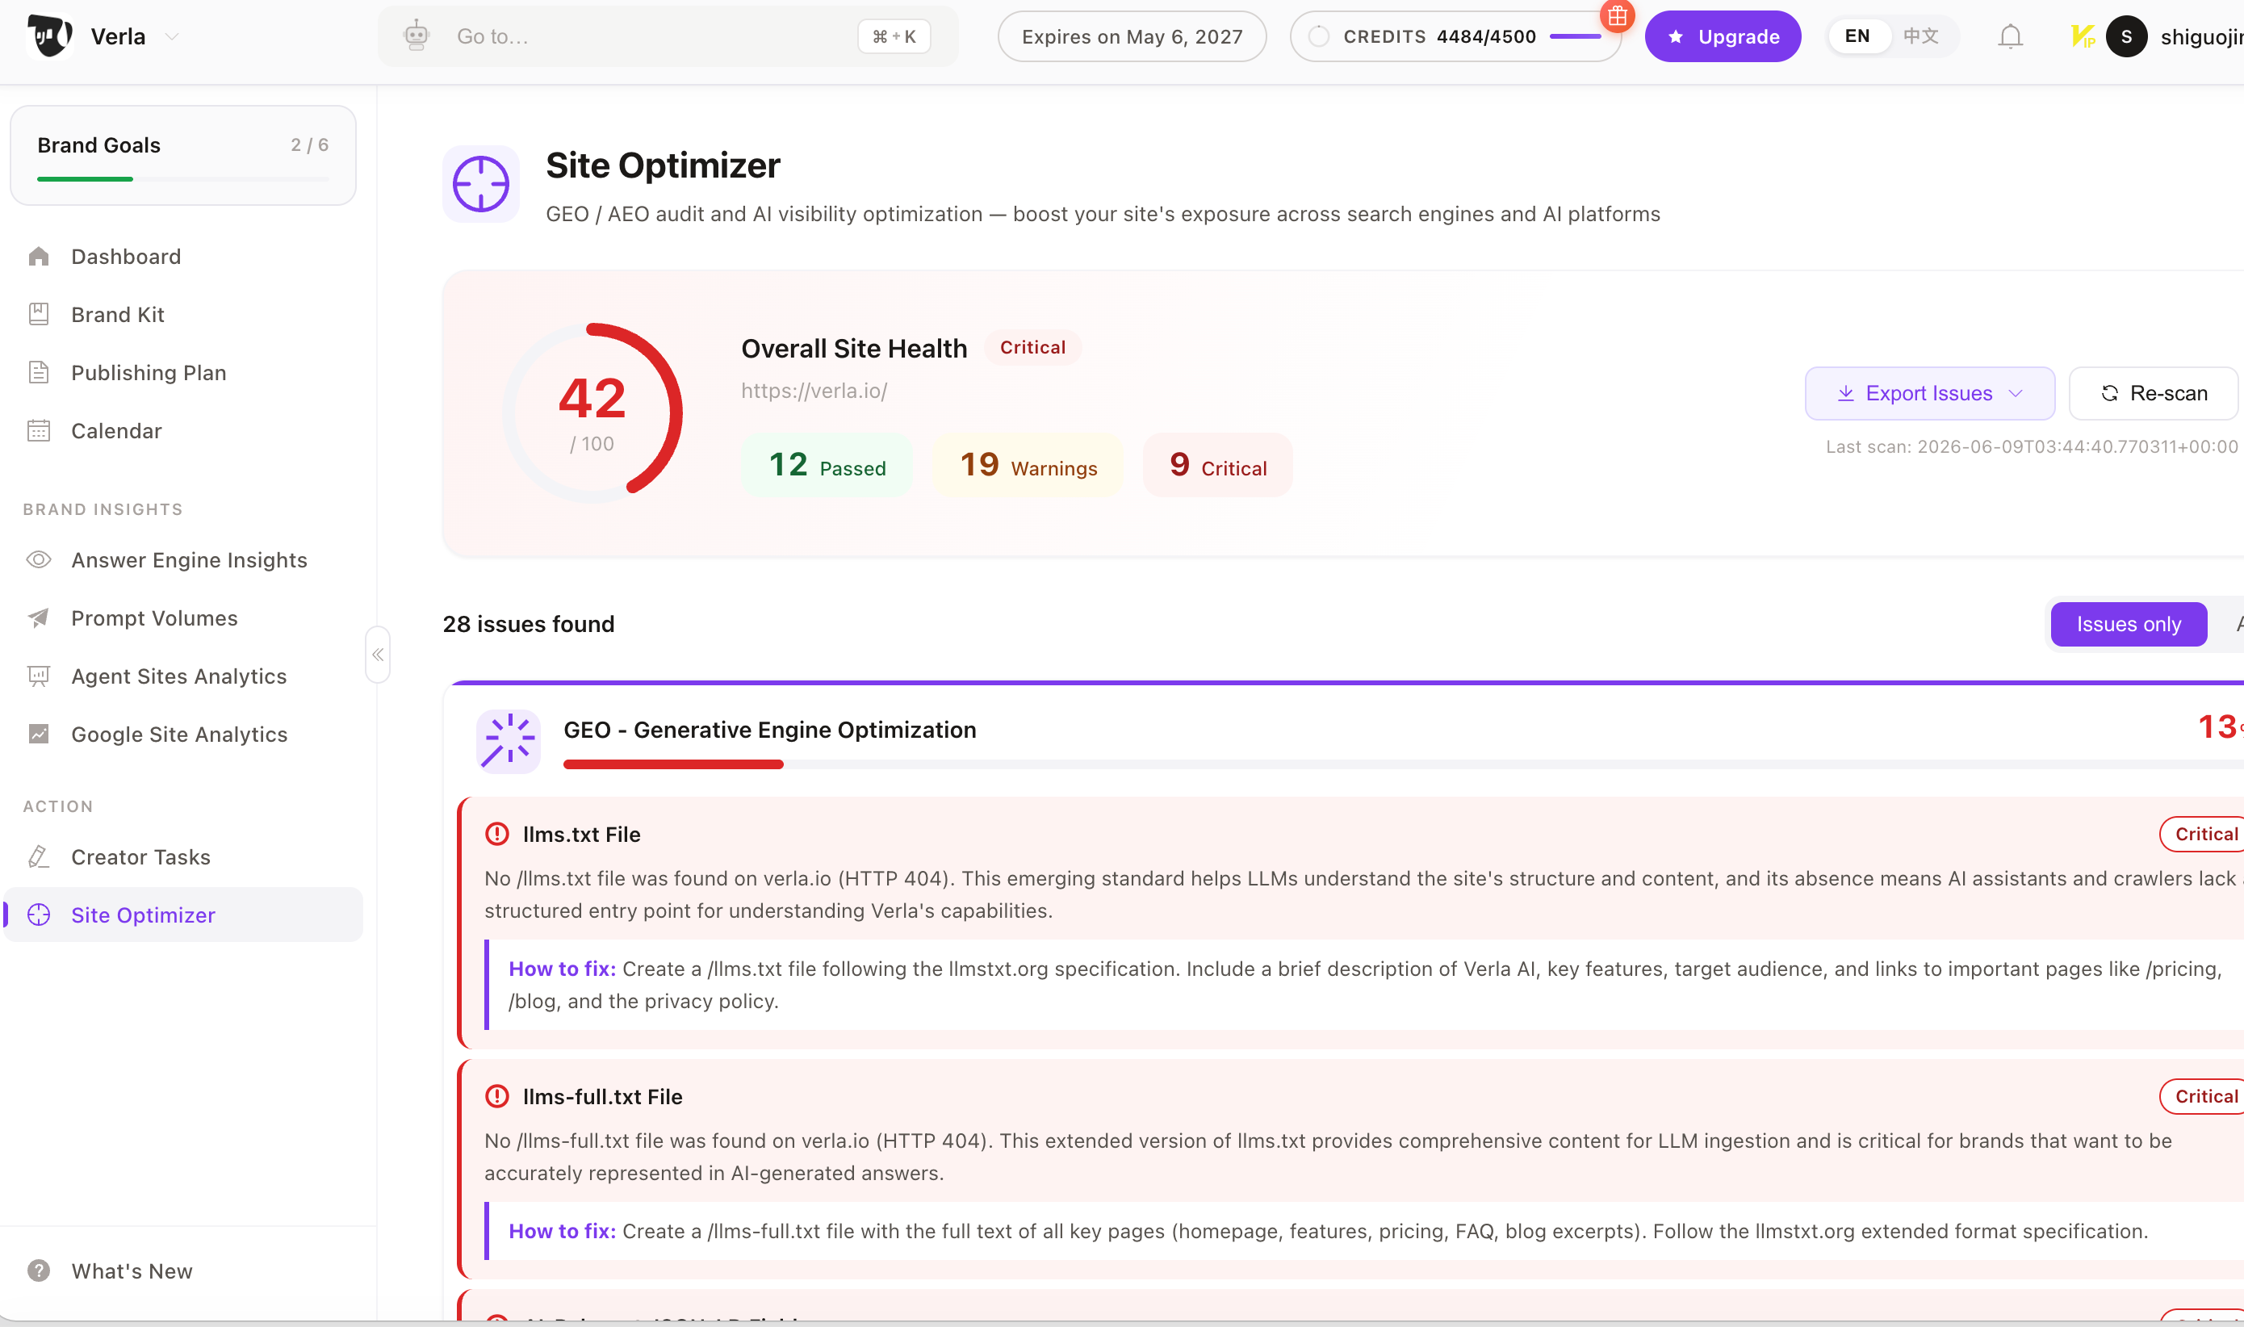Click the Last scan timestamp text

tap(2031, 447)
